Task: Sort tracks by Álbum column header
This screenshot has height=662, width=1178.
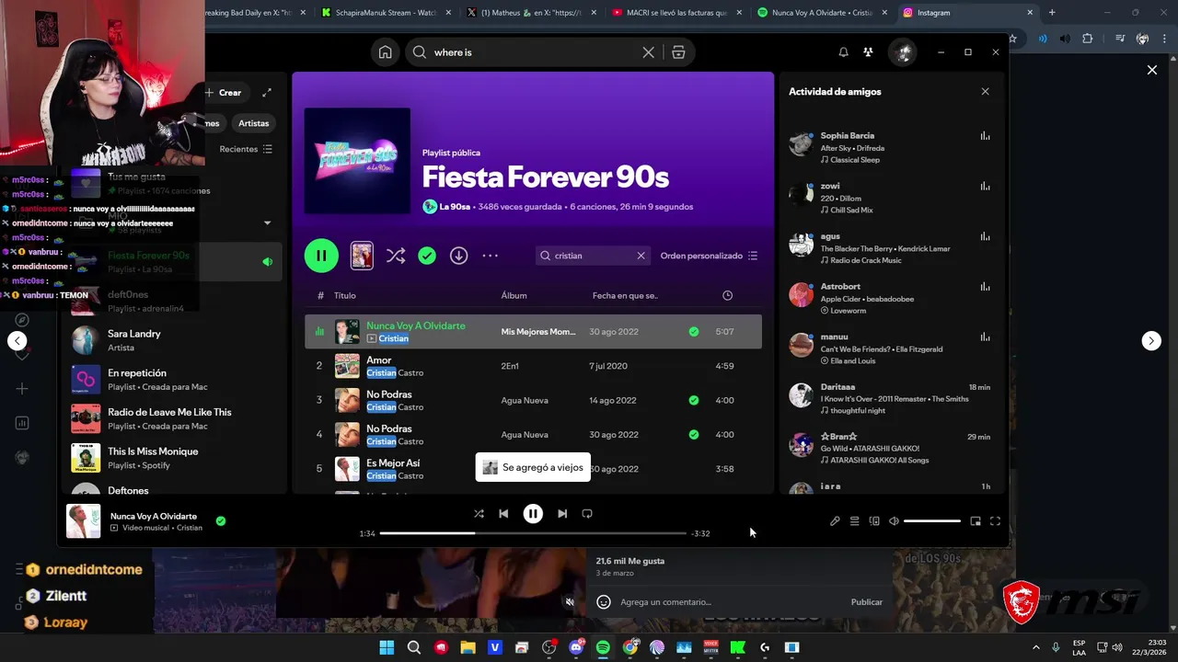Action: (x=514, y=295)
